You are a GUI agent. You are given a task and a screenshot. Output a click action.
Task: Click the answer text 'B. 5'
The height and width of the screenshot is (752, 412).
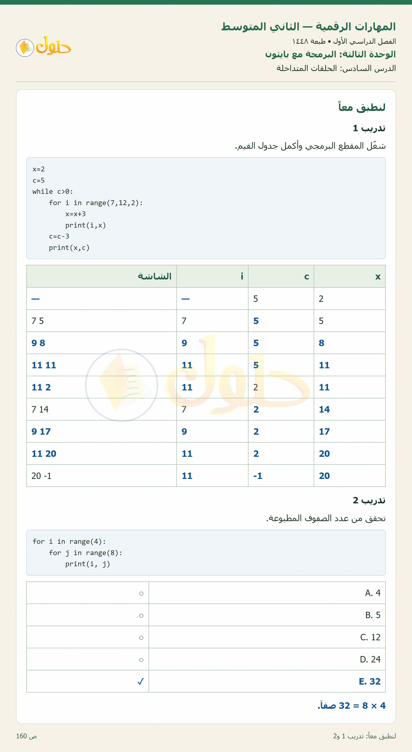pyautogui.click(x=373, y=615)
